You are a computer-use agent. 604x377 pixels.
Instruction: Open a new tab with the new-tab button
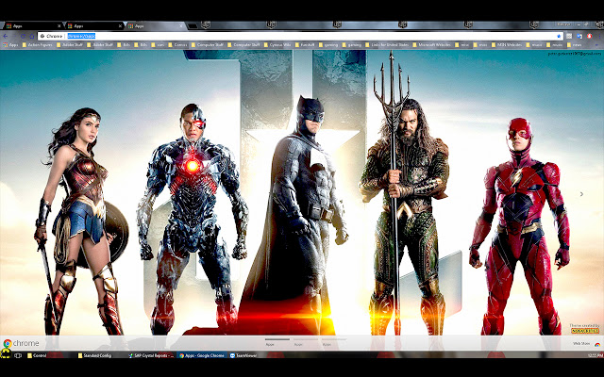193,25
